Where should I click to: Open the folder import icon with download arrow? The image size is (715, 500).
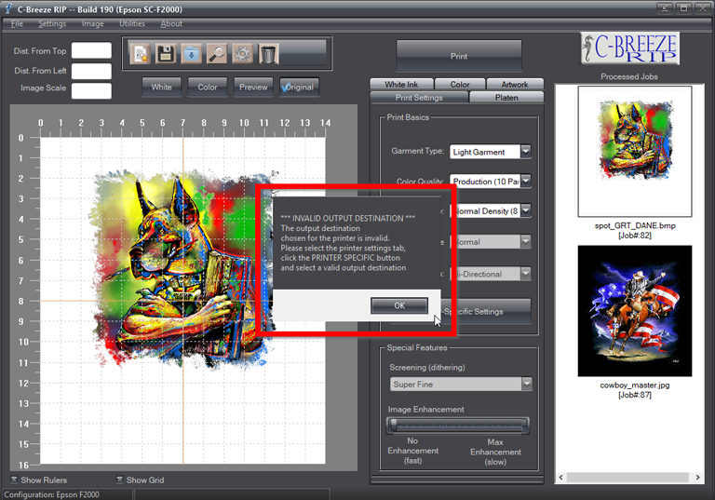point(192,54)
